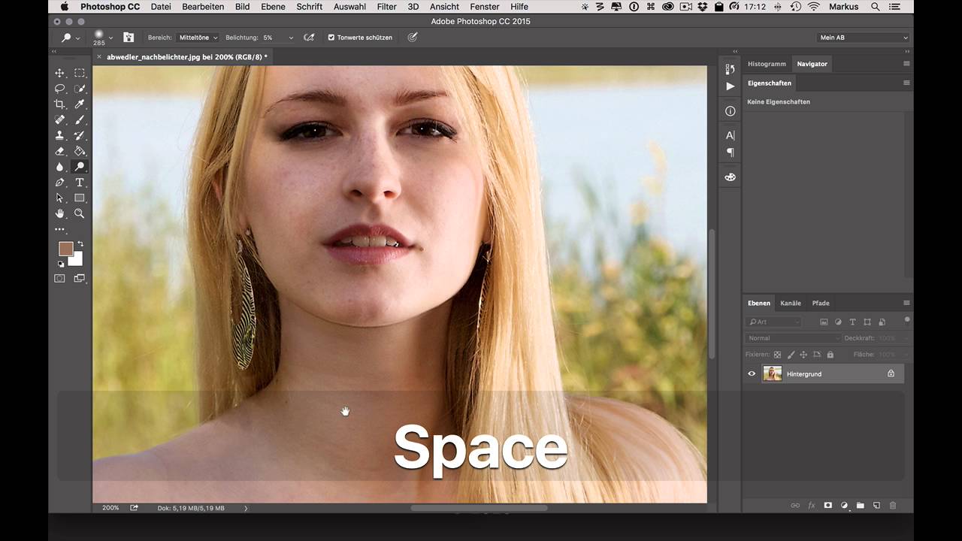The image size is (962, 541).
Task: Select the Path Selection arrow tool
Action: point(59,198)
